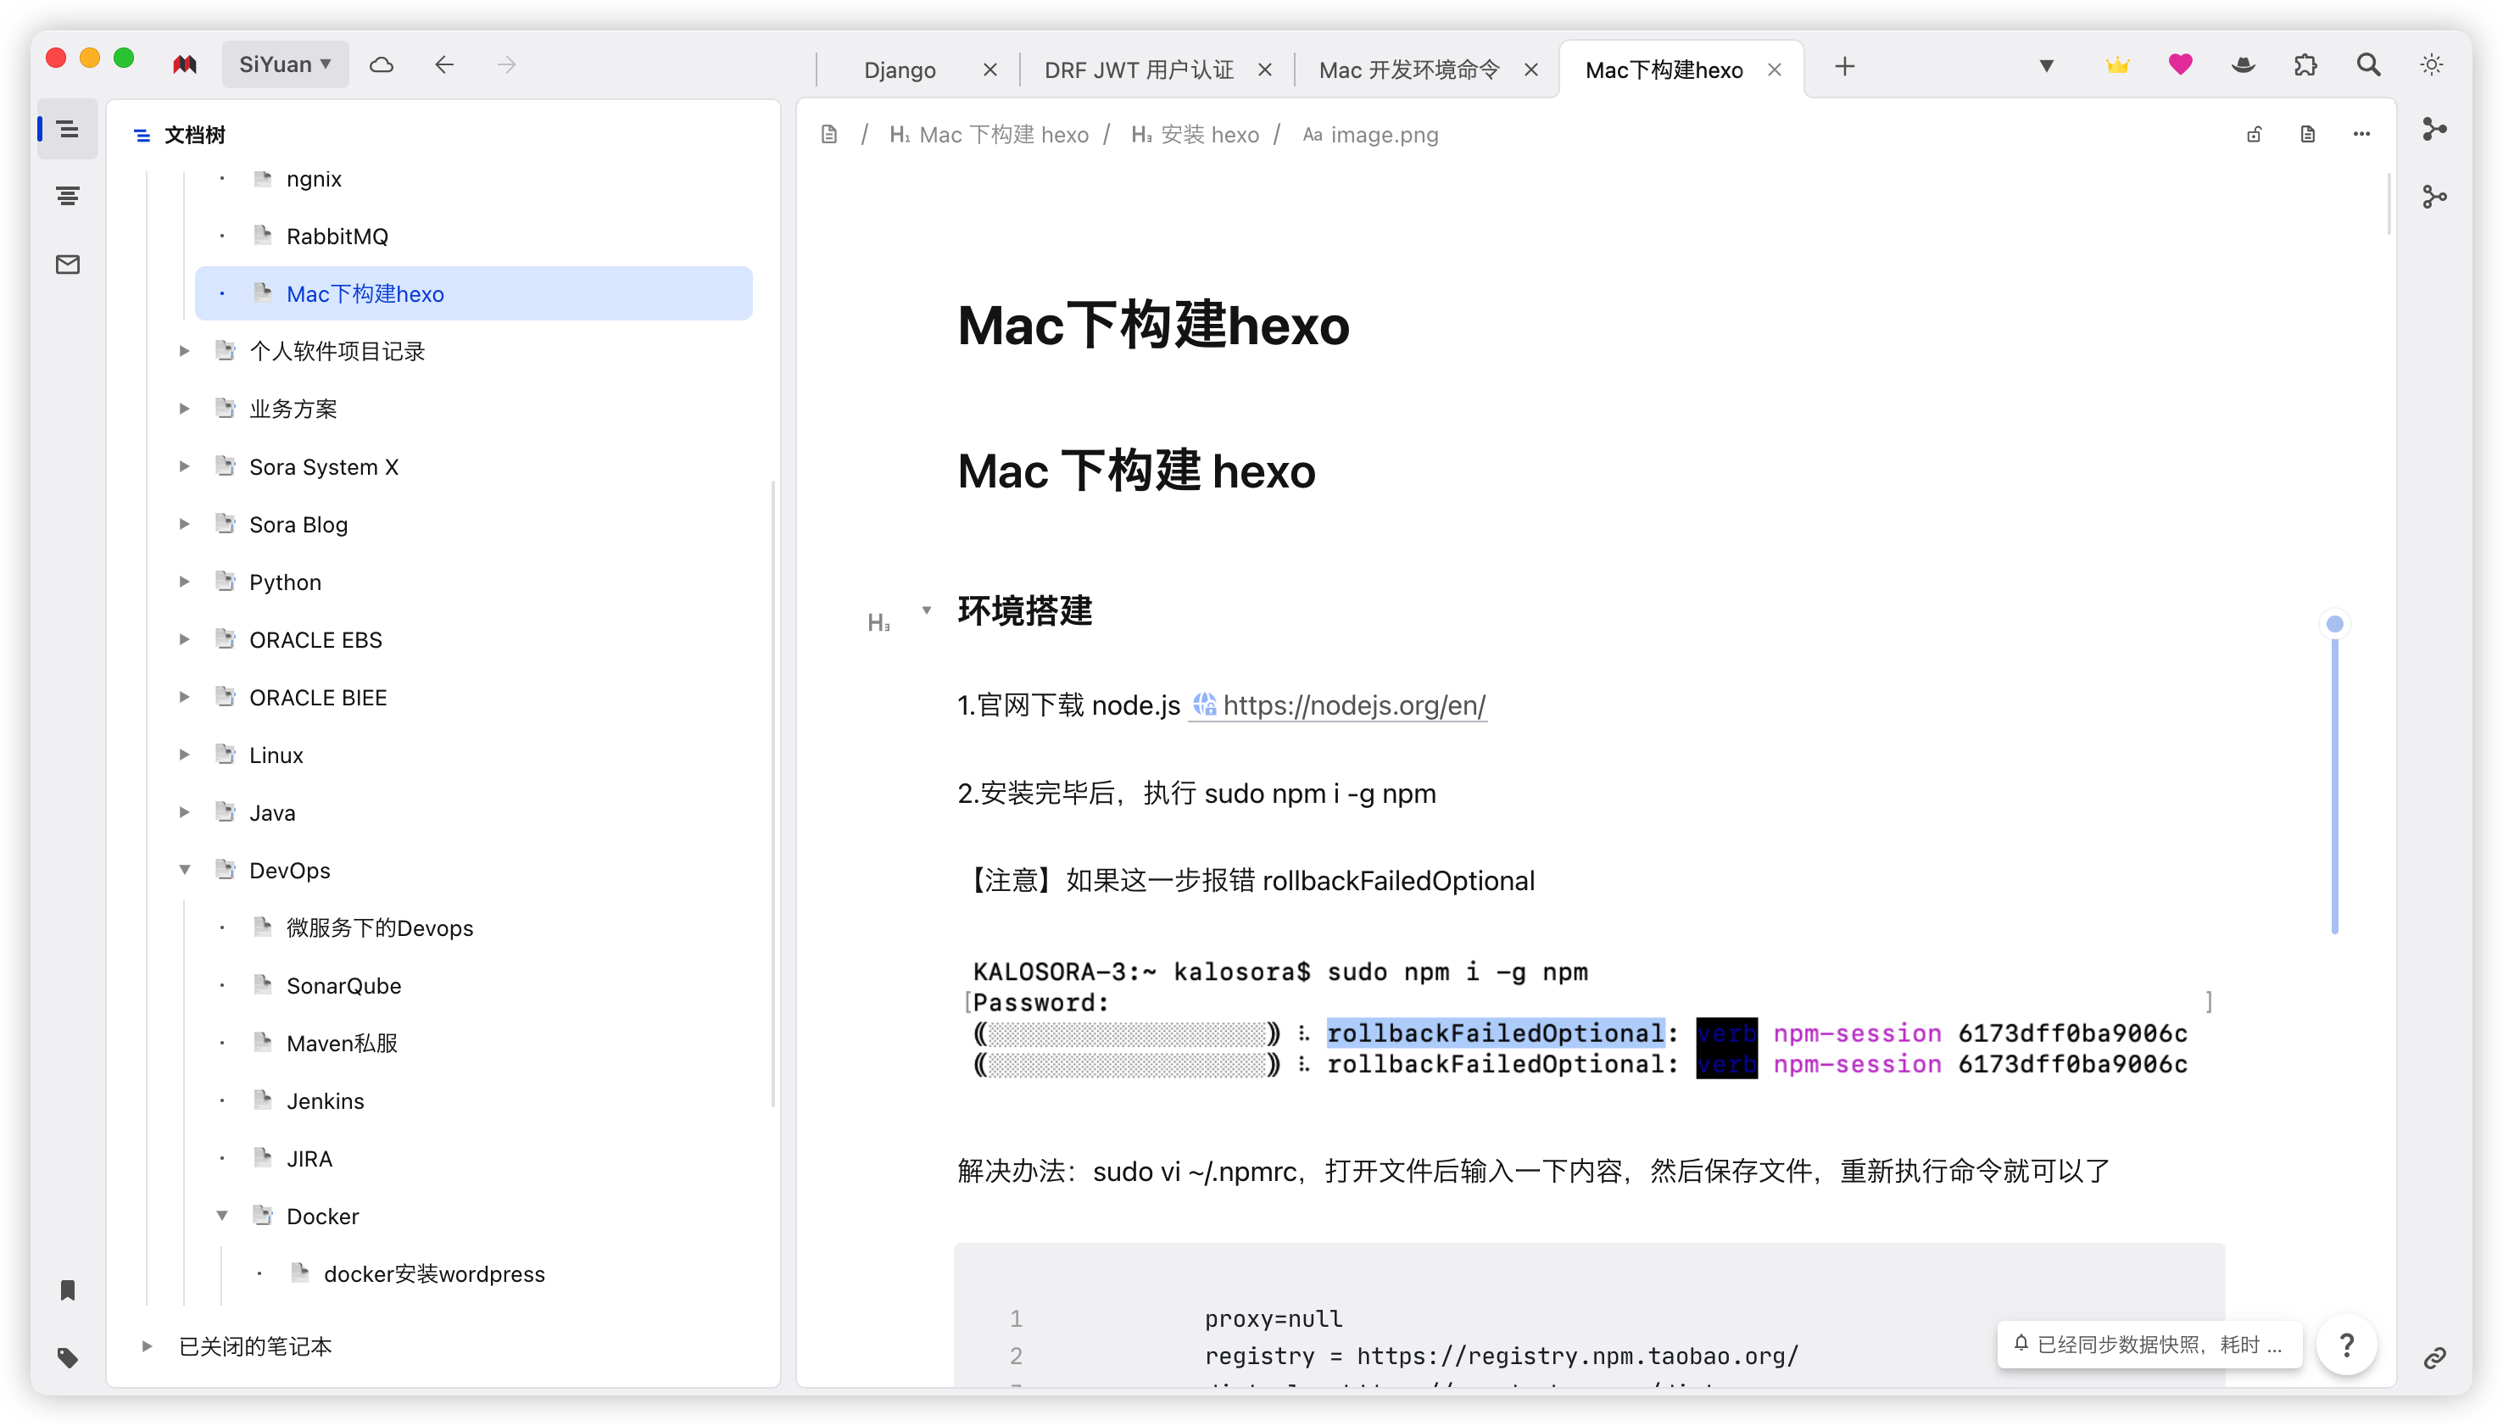
Task: Switch to the Django tab
Action: (x=899, y=70)
